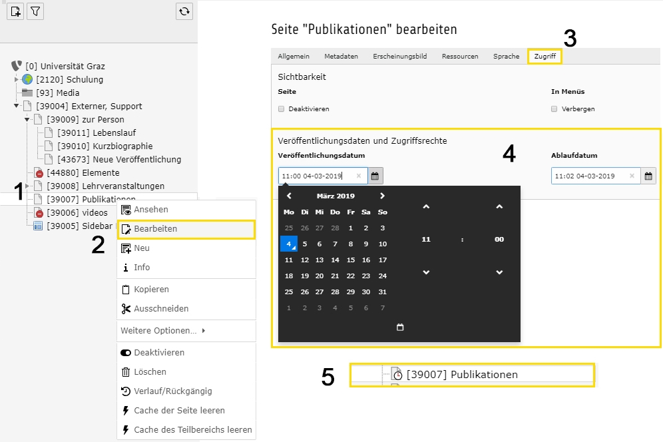The image size is (663, 442).
Task: Open calendar icon beside Ablaufdatum field
Action: [x=648, y=176]
